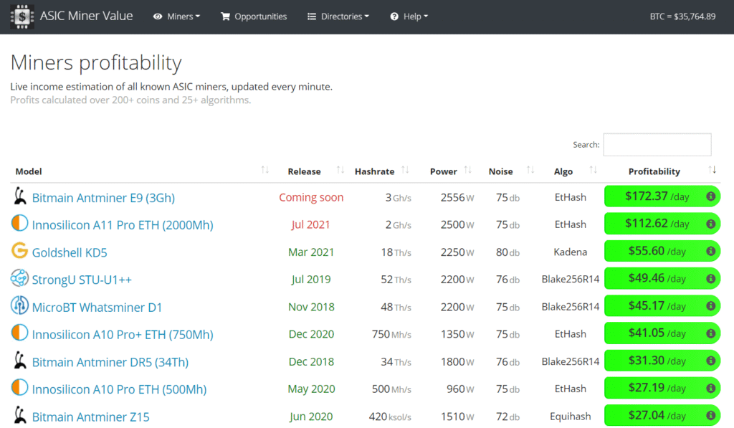Click the $41.05 /day profitability badge
The height and width of the screenshot is (428, 734).
coord(662,333)
